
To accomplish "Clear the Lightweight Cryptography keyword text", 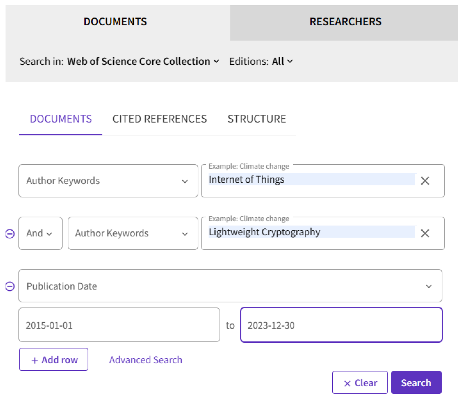I will (x=425, y=233).
